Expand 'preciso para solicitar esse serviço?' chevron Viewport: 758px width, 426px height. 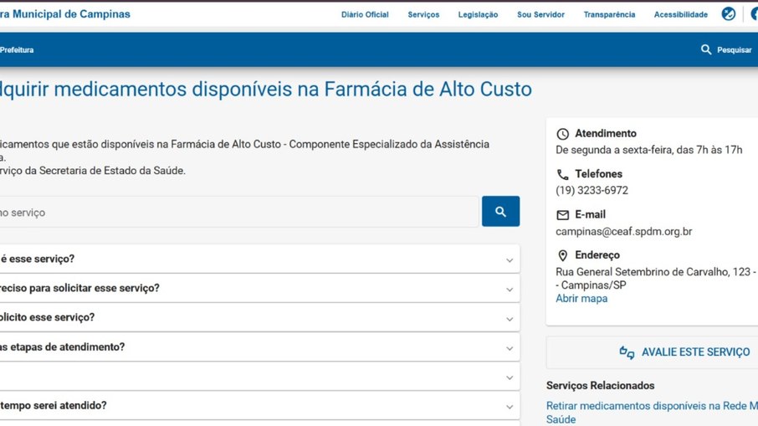tap(509, 290)
